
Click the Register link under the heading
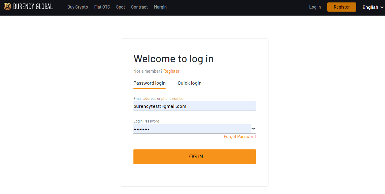click(171, 71)
